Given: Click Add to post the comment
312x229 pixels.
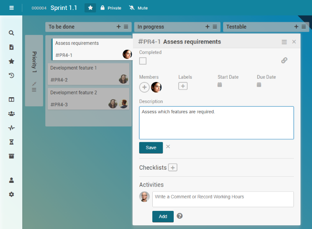Looking at the screenshot, I should [x=163, y=216].
